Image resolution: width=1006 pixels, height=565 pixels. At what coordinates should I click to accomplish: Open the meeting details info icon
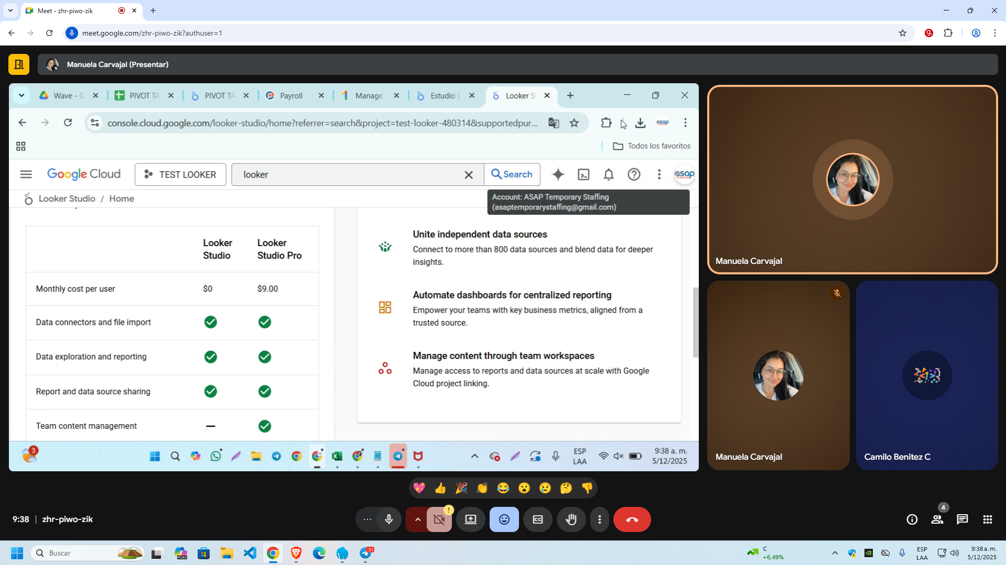[x=912, y=519]
